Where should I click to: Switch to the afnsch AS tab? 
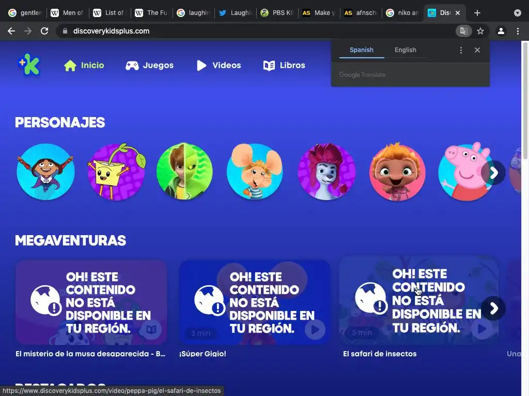(x=360, y=13)
